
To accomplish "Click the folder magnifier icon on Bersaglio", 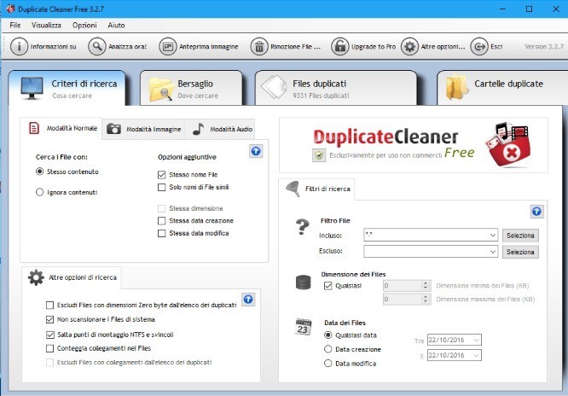I will point(161,89).
